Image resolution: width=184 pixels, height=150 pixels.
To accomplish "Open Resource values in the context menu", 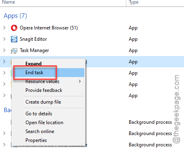I will (42, 81).
